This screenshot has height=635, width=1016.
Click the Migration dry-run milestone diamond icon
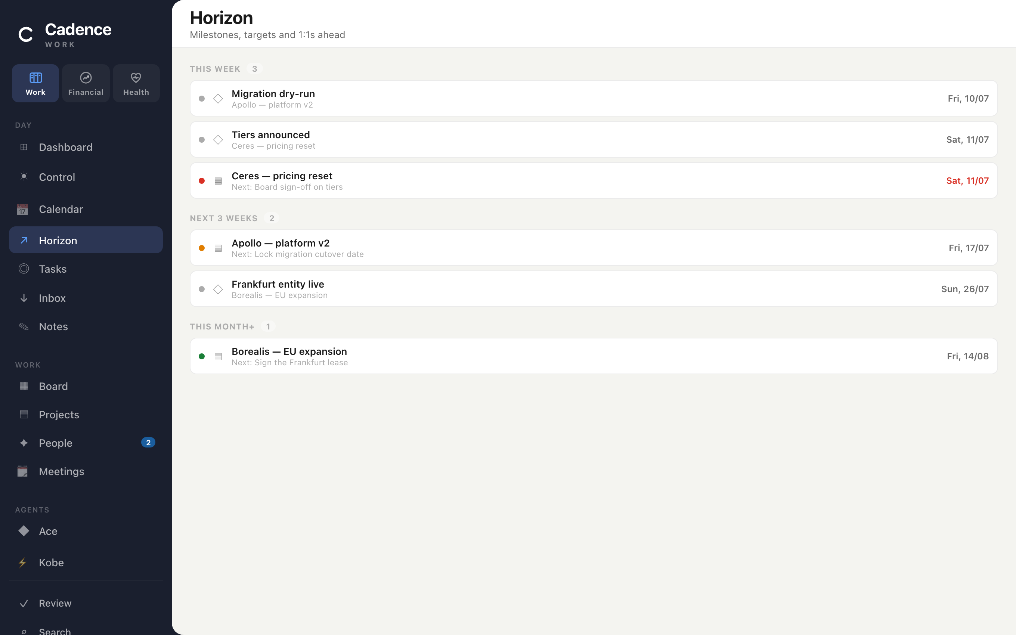tap(218, 99)
